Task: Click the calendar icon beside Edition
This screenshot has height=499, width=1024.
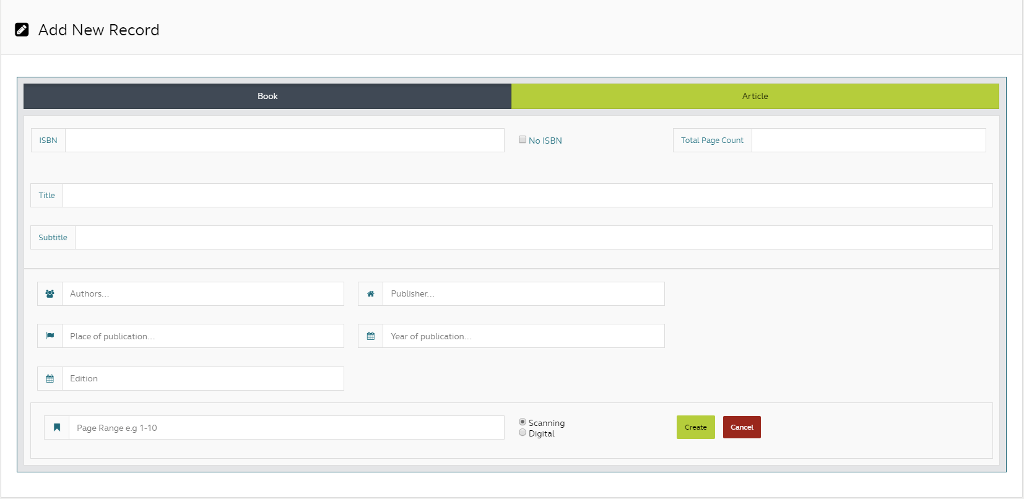Action: [50, 379]
